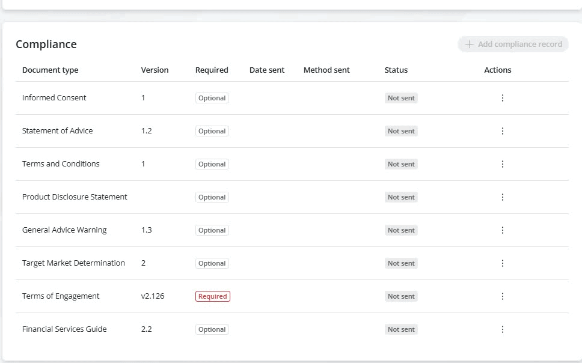Open three-dot menu for Terms of Engagement
The image size is (582, 363).
coord(503,296)
